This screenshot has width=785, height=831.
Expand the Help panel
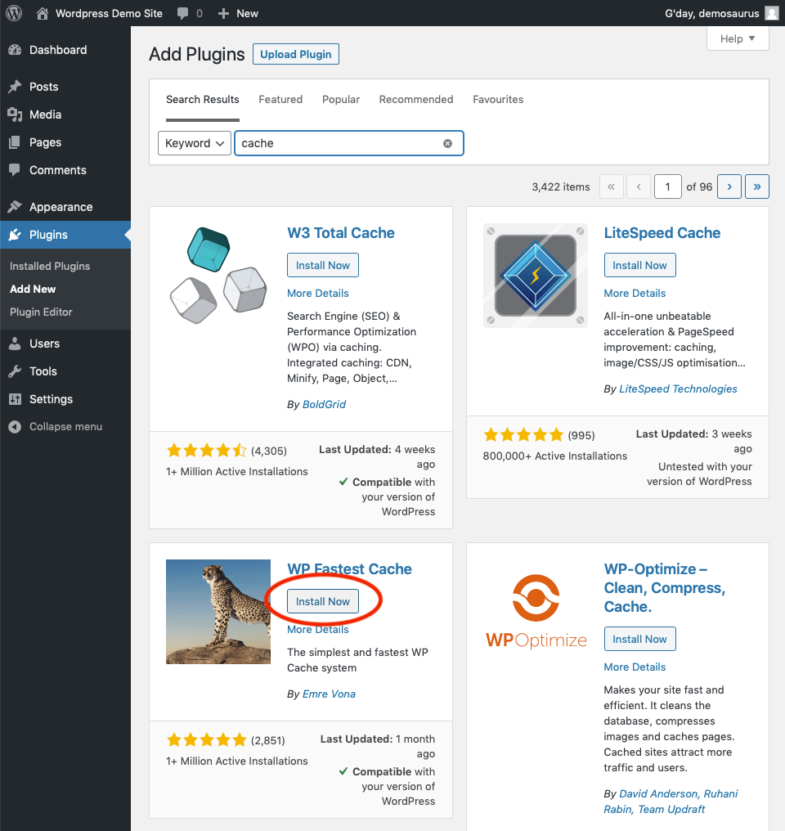[x=738, y=38]
